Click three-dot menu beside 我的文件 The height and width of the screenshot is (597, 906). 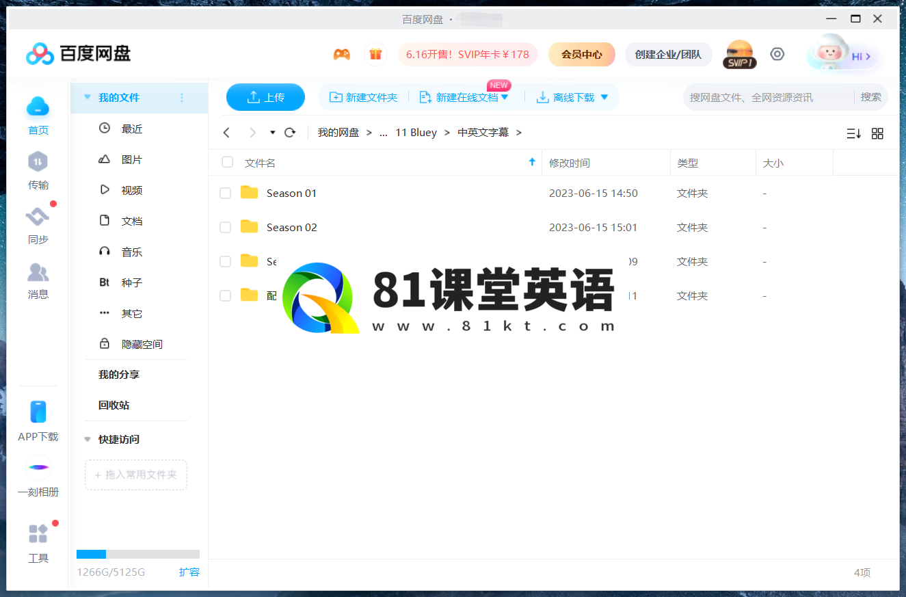point(182,98)
